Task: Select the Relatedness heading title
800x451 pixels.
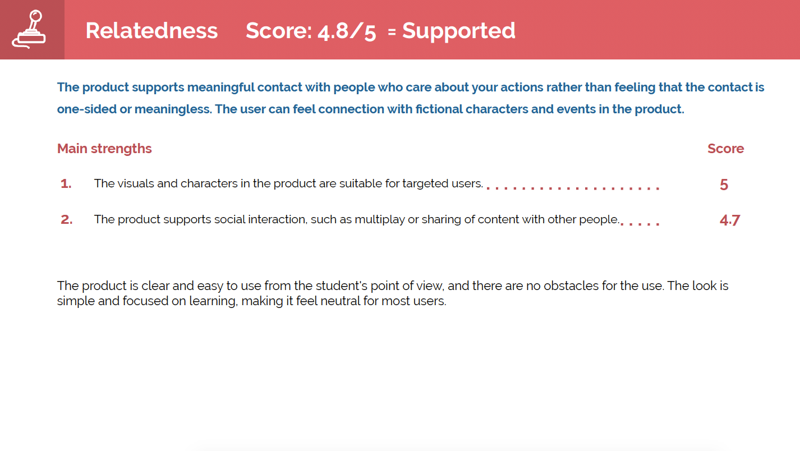Action: tap(151, 30)
